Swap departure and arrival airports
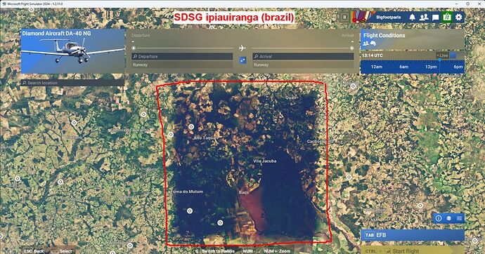Viewport: 485px width, 254px height. 242,60
